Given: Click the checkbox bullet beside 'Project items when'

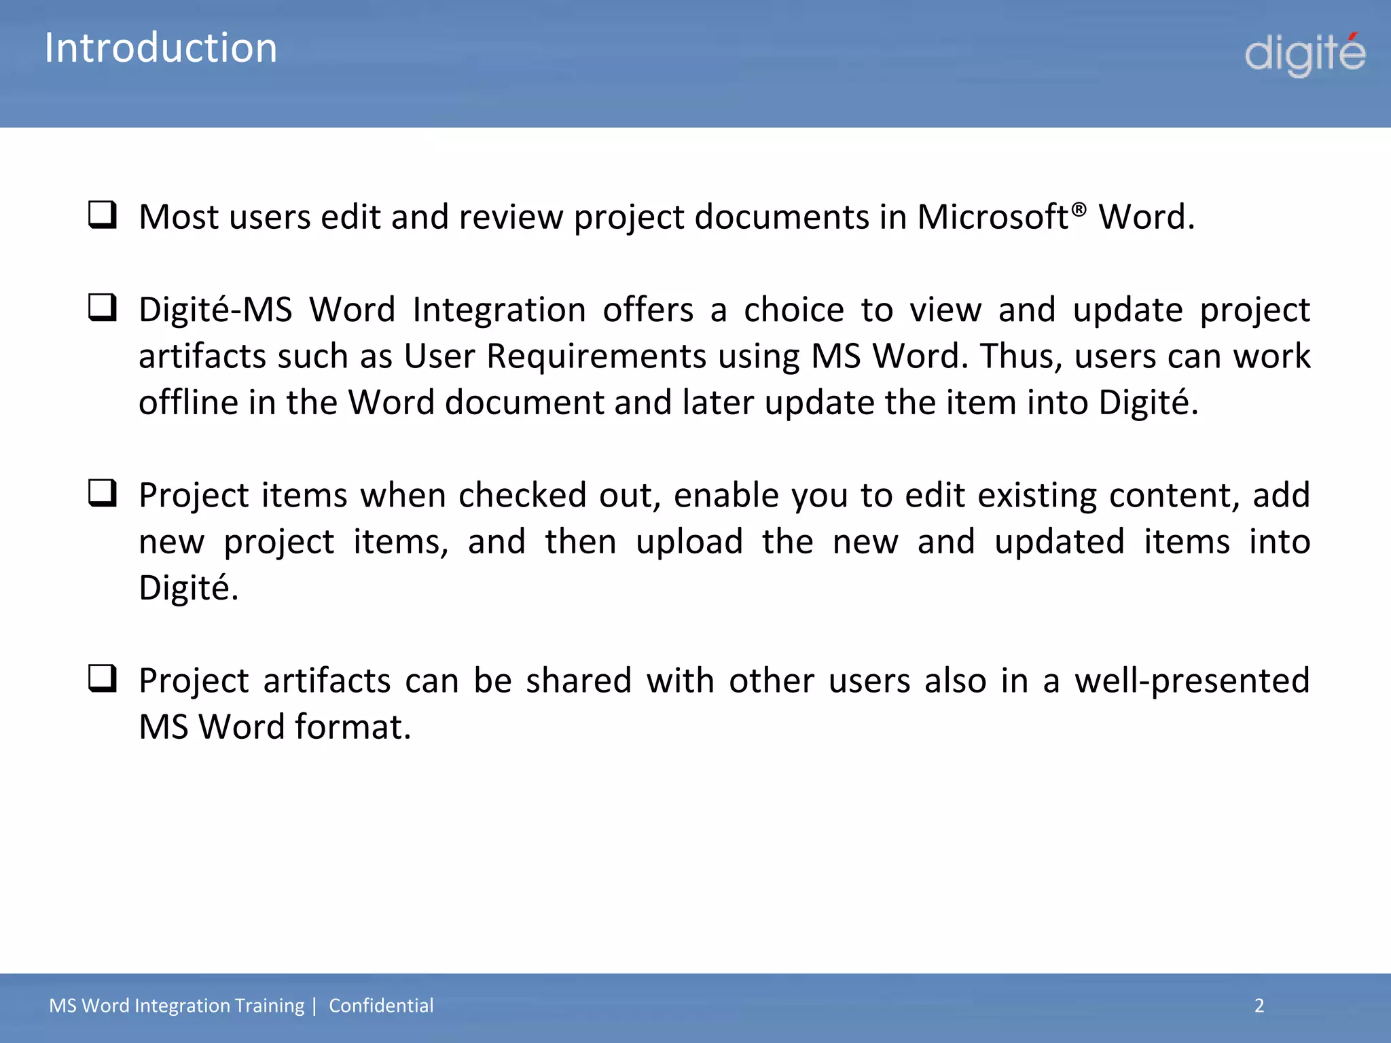Looking at the screenshot, I should tap(103, 493).
